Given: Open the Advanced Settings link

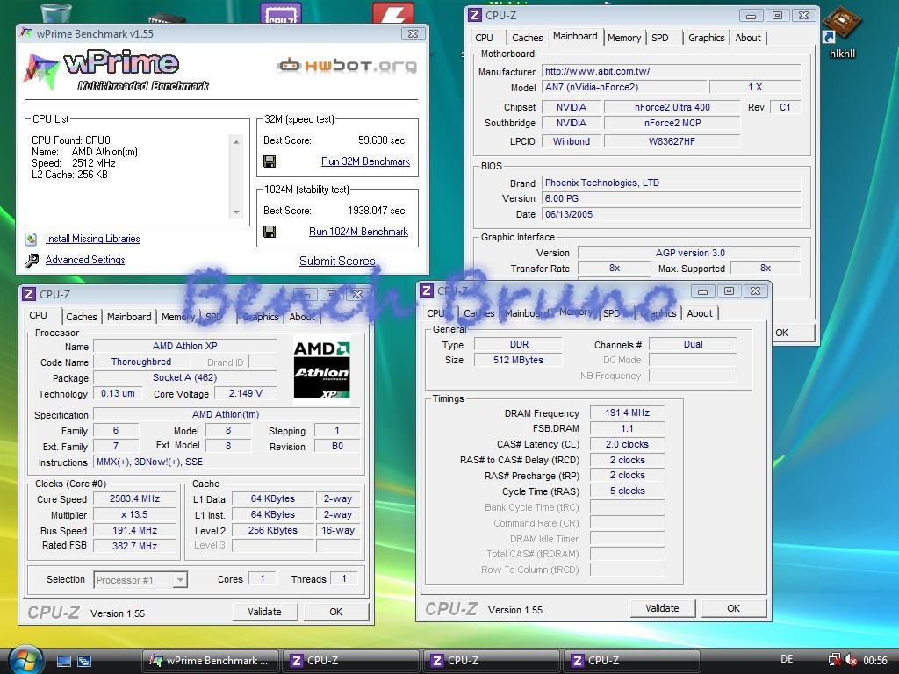Looking at the screenshot, I should click(x=85, y=260).
